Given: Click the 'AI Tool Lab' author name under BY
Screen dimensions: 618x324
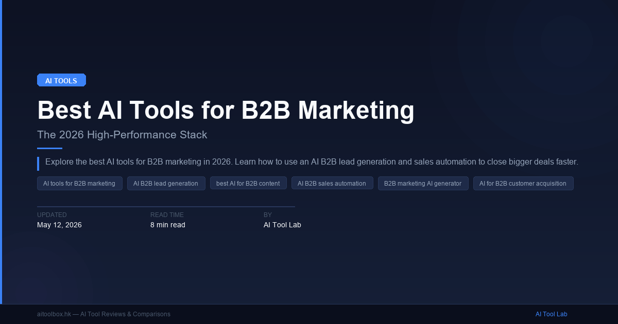Looking at the screenshot, I should click(282, 225).
